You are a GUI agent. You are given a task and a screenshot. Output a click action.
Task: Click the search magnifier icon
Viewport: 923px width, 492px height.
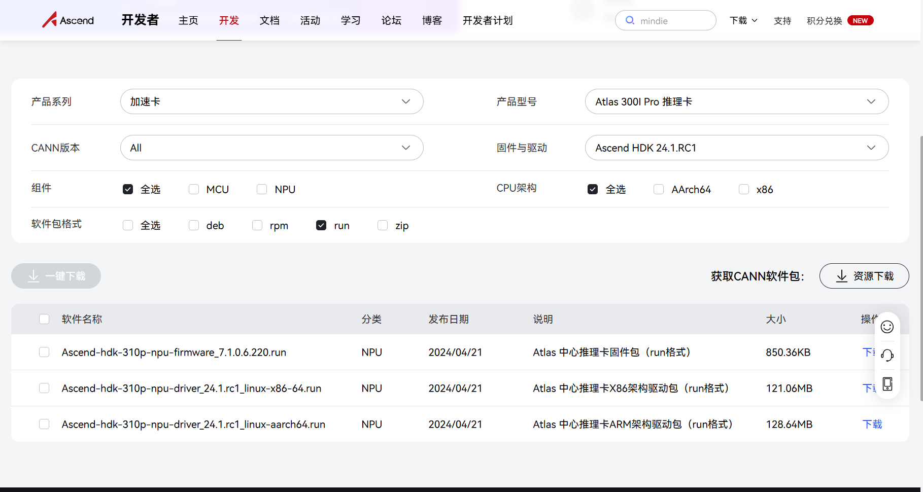coord(630,20)
